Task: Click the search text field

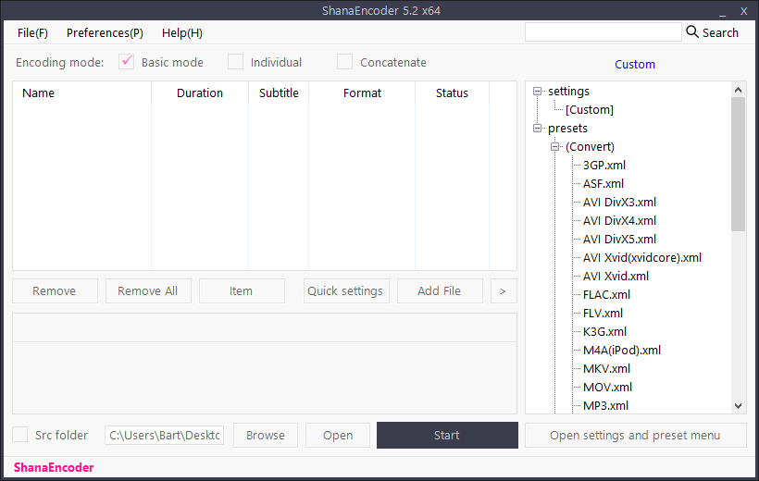Action: [x=603, y=32]
